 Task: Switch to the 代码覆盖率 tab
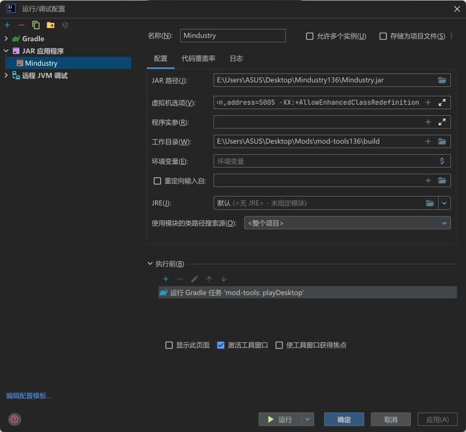[198, 58]
